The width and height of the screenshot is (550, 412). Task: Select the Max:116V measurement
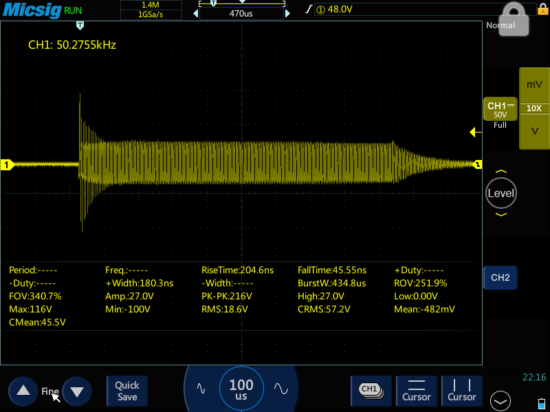point(30,310)
